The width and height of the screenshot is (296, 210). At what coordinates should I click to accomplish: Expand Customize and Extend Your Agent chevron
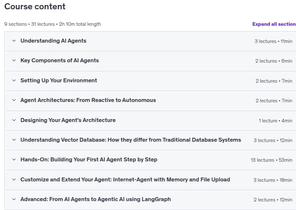[14, 180]
